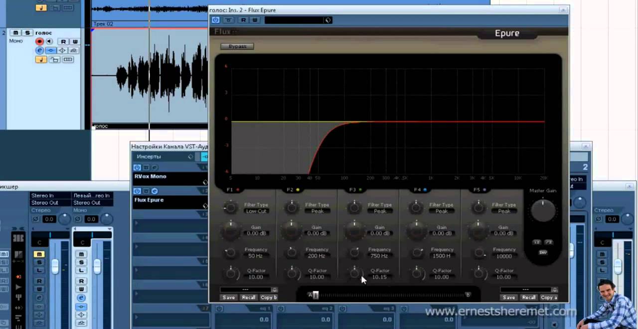
Task: Open Stereo In input routing in mixer
Action: [x=50, y=196]
